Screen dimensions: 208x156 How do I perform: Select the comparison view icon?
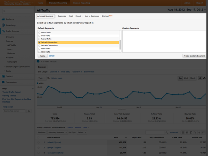(195, 133)
